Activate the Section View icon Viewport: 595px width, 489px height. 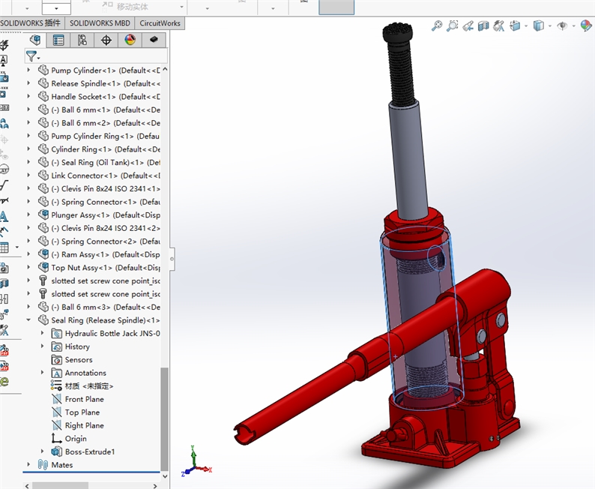click(483, 25)
